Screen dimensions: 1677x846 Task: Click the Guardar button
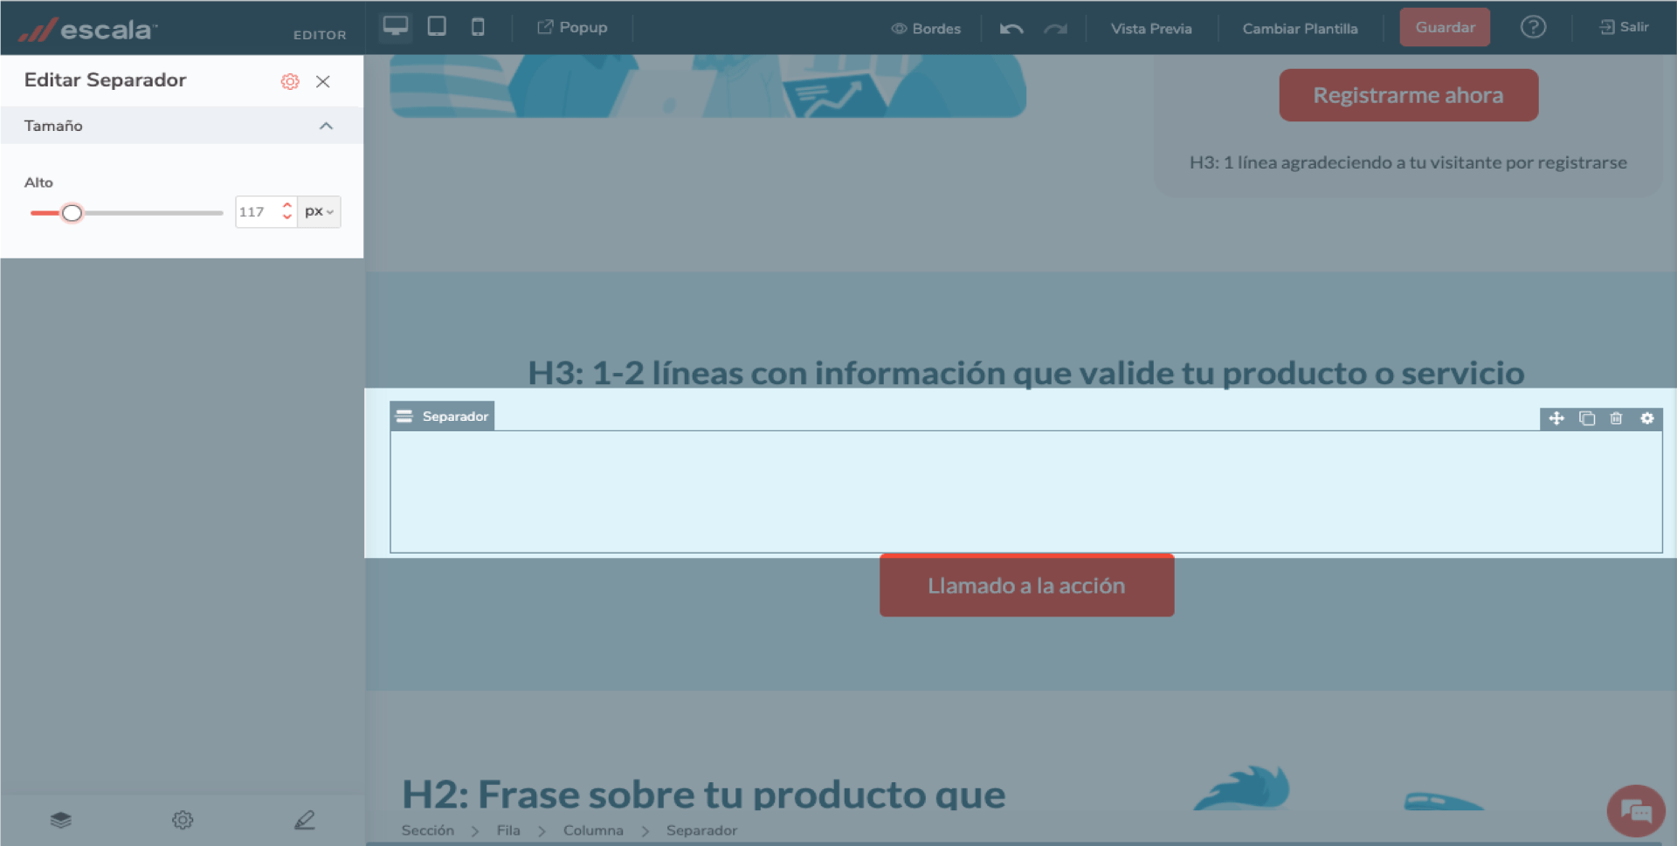[1445, 27]
